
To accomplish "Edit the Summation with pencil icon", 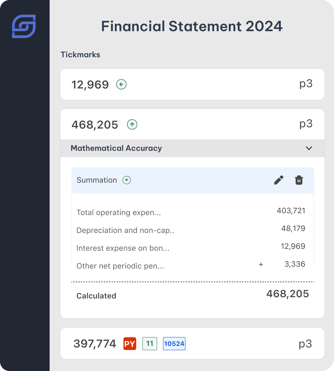I will 279,180.
